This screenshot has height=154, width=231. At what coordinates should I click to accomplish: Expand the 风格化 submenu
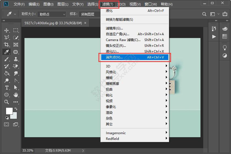point(135,72)
